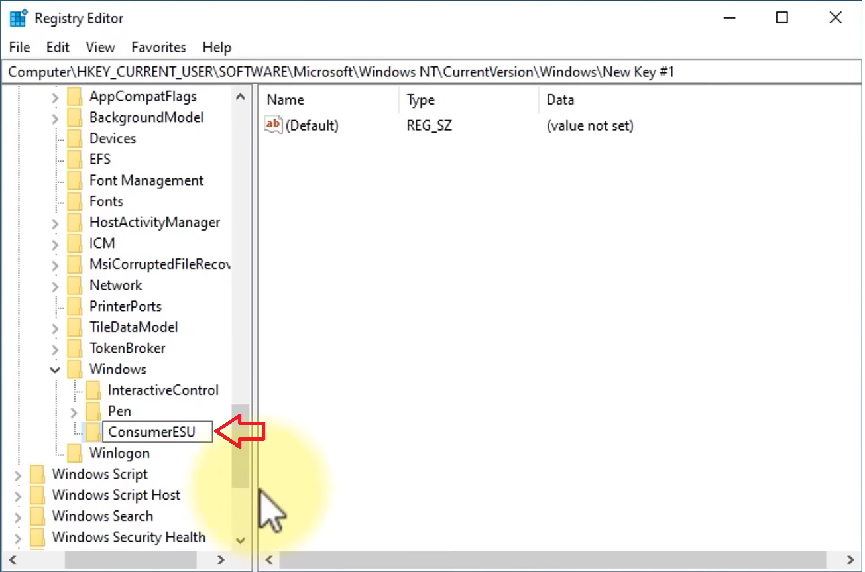This screenshot has height=572, width=865.
Task: Click in the ConsumerESU key rename field
Action: [x=158, y=432]
